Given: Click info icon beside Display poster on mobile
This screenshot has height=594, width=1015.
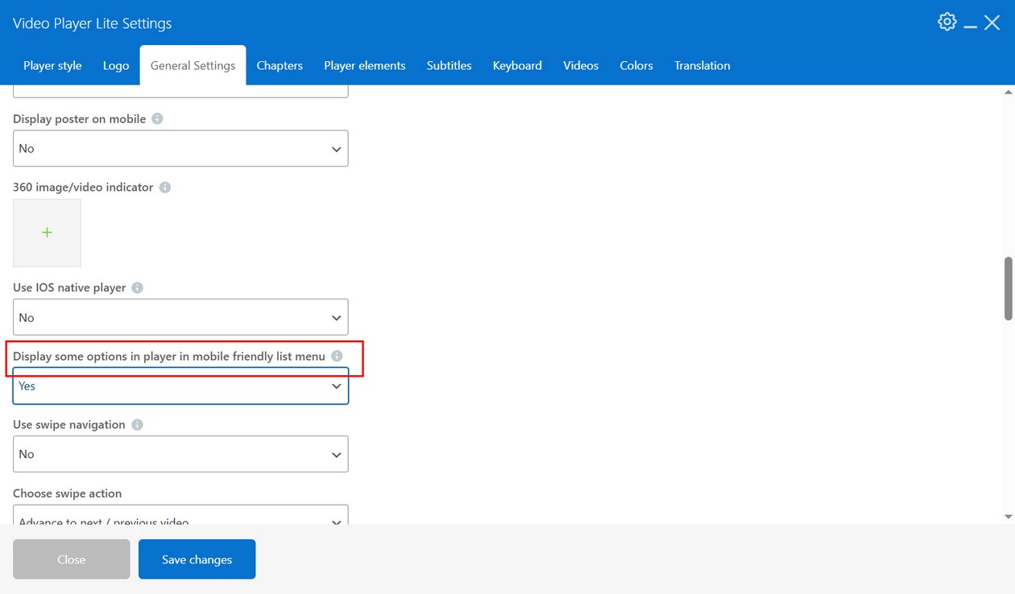Looking at the screenshot, I should coord(157,118).
